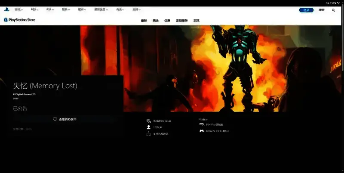
Task: Click the single player person icon
Action: coord(148,127)
